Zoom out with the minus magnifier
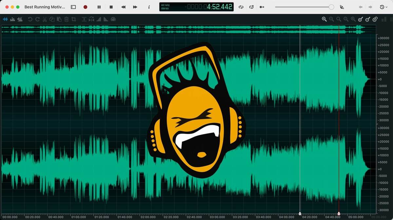Image resolution: width=393 pixels, height=220 pixels. click(x=331, y=19)
